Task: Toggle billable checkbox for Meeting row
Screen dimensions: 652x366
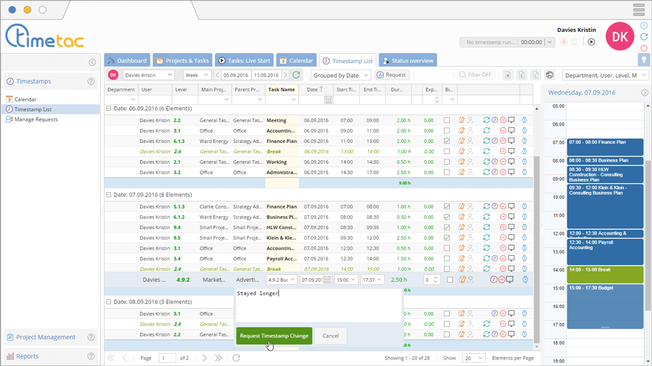Action: pyautogui.click(x=446, y=121)
